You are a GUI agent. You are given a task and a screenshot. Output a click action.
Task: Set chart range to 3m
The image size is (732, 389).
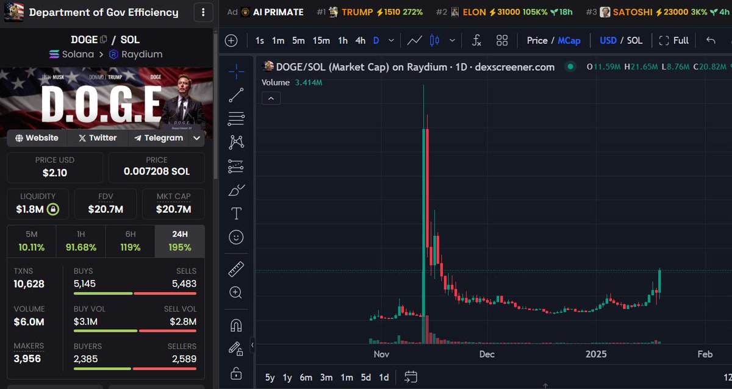(326, 377)
